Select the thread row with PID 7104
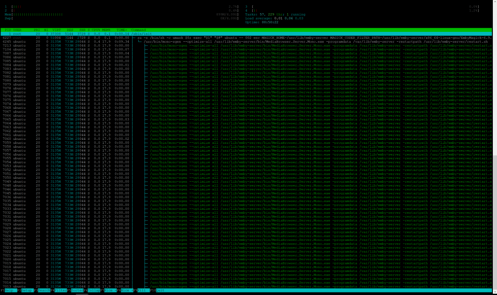This screenshot has height=295, width=497. point(246,49)
